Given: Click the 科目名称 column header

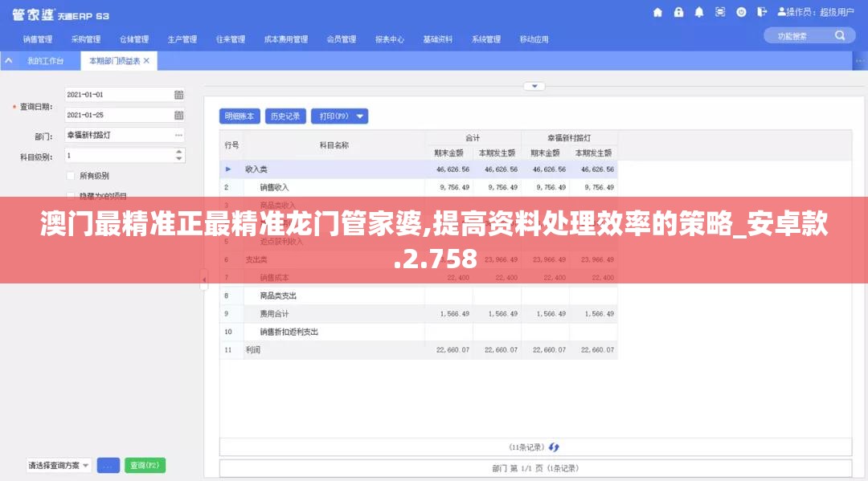Looking at the screenshot, I should coord(334,145).
